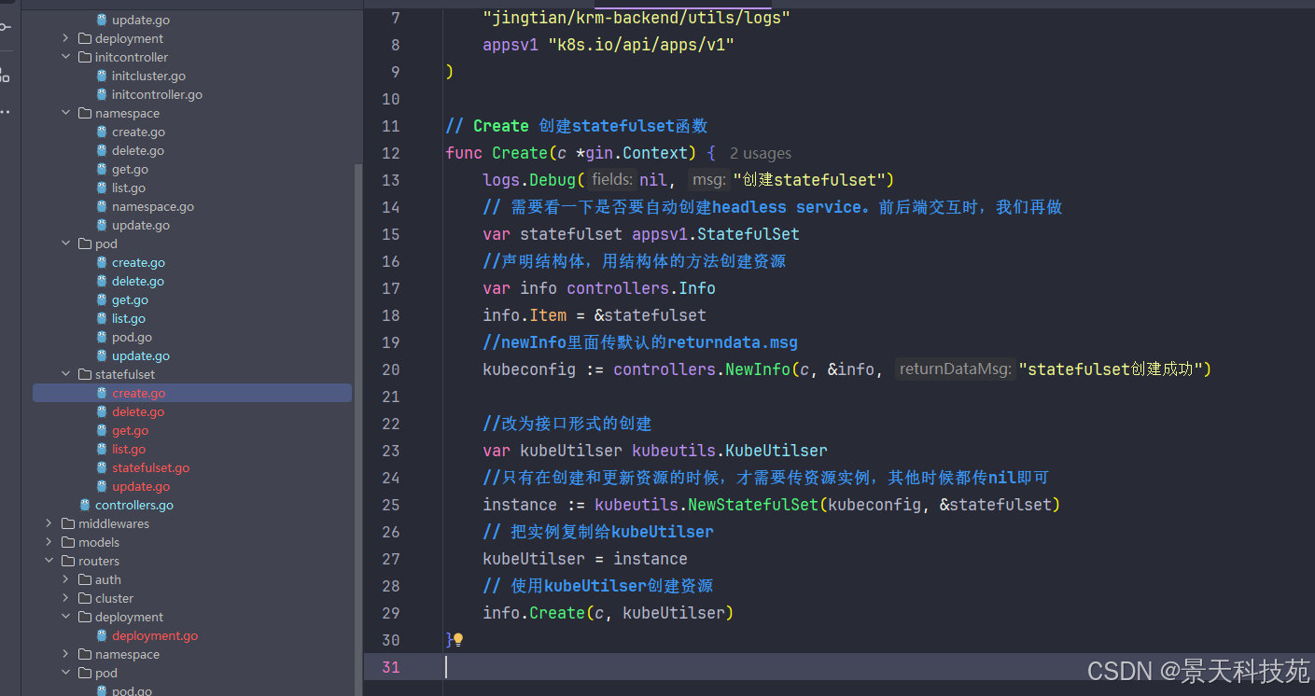This screenshot has width=1315, height=696.
Task: Open the cyan create.go in the pod folder
Action: tap(138, 262)
